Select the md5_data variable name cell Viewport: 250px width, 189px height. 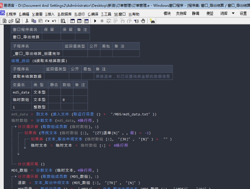(21, 92)
